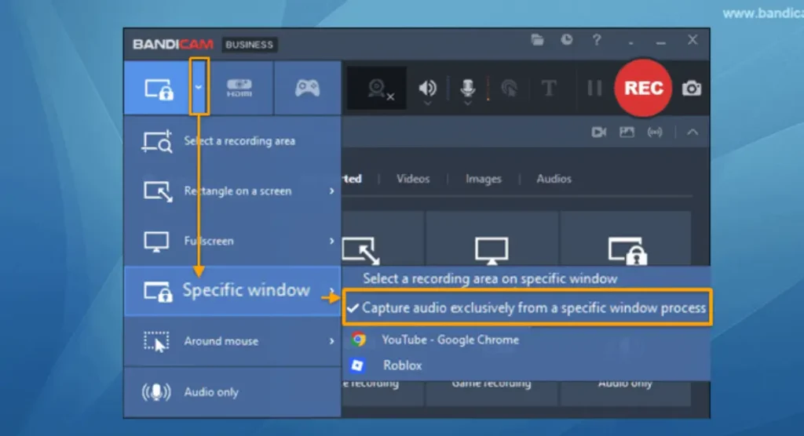Open the screen mode dropdown arrow
The height and width of the screenshot is (436, 804).
click(199, 87)
